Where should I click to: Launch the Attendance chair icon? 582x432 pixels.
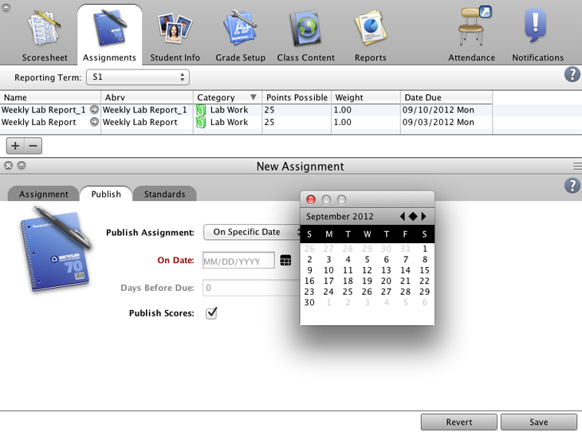tap(472, 29)
